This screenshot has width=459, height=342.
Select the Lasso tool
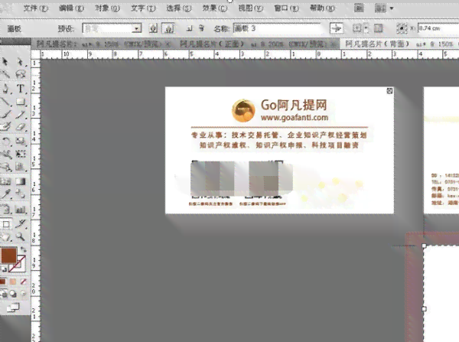pos(20,74)
